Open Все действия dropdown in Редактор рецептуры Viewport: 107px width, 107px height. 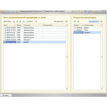tap(94, 21)
